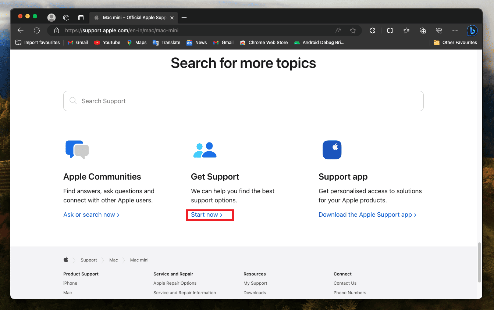Click the Support app heading

[x=343, y=177]
